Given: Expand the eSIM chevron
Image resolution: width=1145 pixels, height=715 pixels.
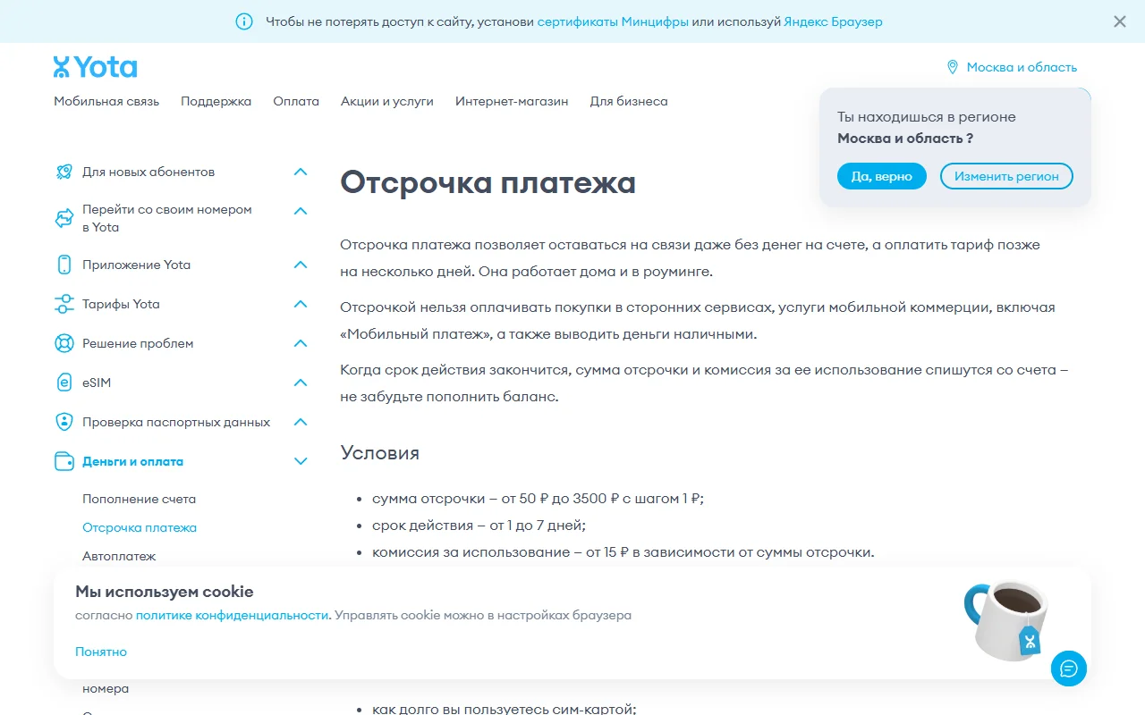Looking at the screenshot, I should [301, 383].
